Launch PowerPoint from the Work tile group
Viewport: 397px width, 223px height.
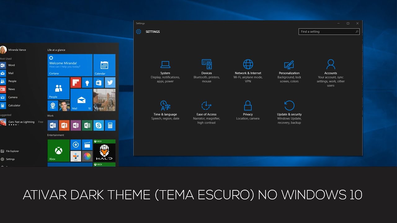[x=64, y=125]
